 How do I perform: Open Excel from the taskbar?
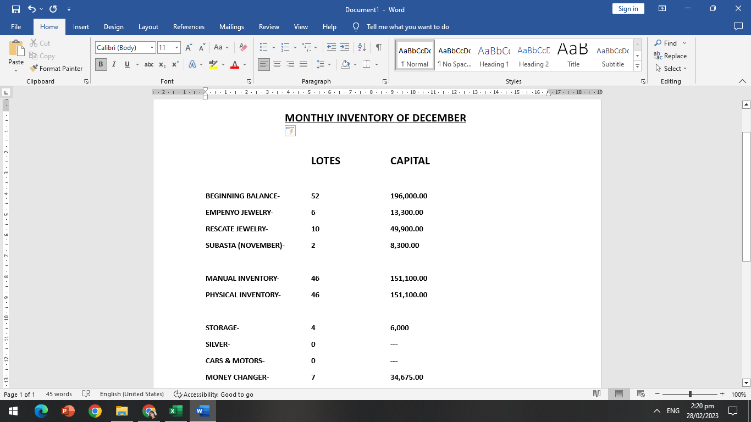pyautogui.click(x=175, y=411)
